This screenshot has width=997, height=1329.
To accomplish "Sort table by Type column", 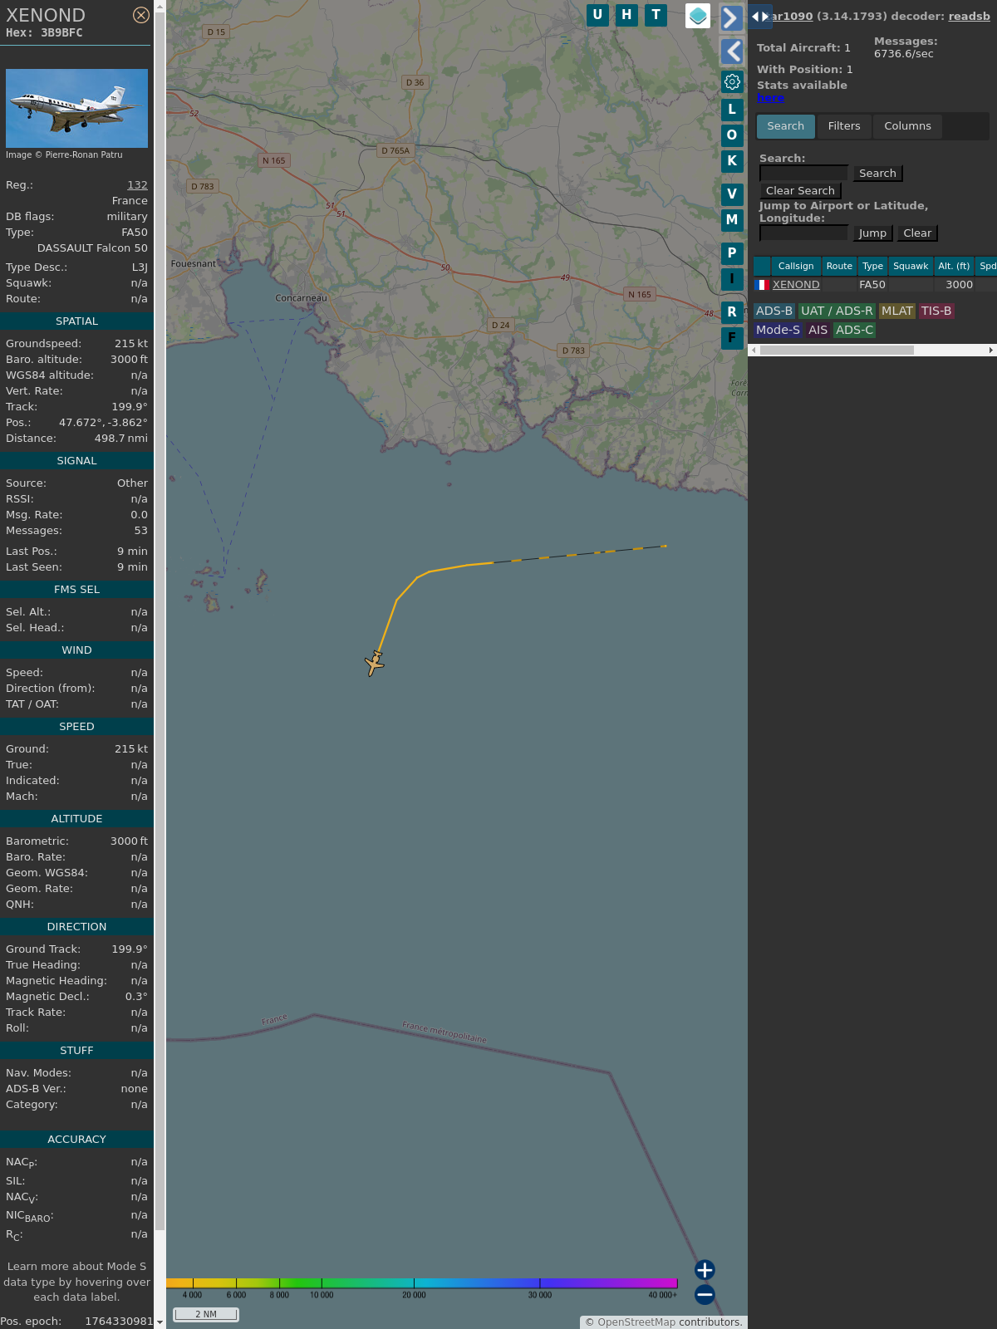I will click(x=872, y=266).
